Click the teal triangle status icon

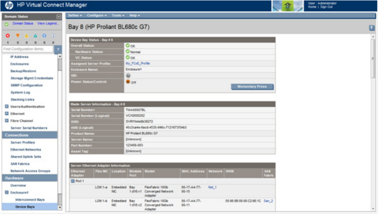click(x=36, y=36)
